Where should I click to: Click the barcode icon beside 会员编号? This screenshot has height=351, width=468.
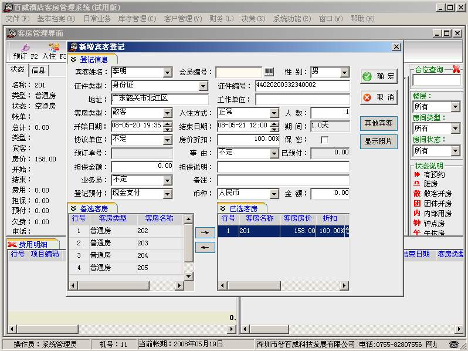tap(269, 72)
